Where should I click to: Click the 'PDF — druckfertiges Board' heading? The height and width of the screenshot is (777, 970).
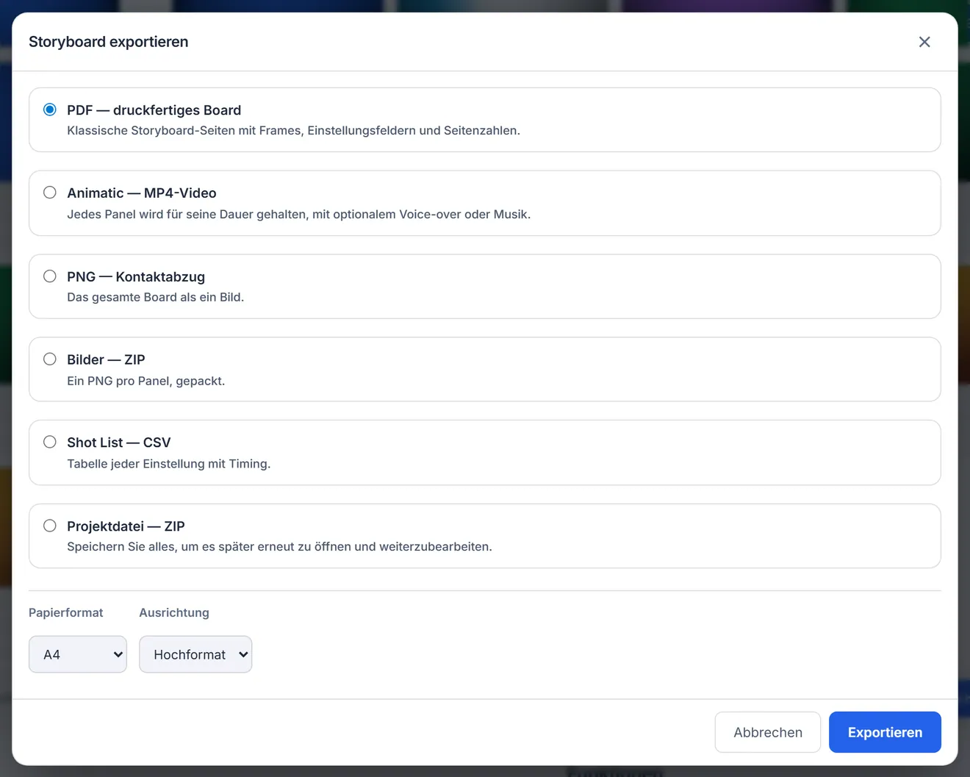tap(154, 110)
